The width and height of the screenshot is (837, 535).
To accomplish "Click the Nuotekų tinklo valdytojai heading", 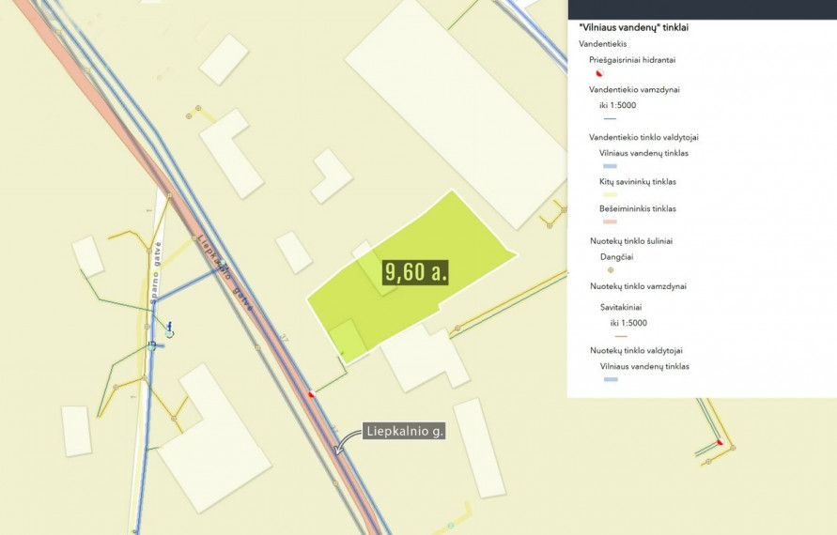I will coord(636,350).
